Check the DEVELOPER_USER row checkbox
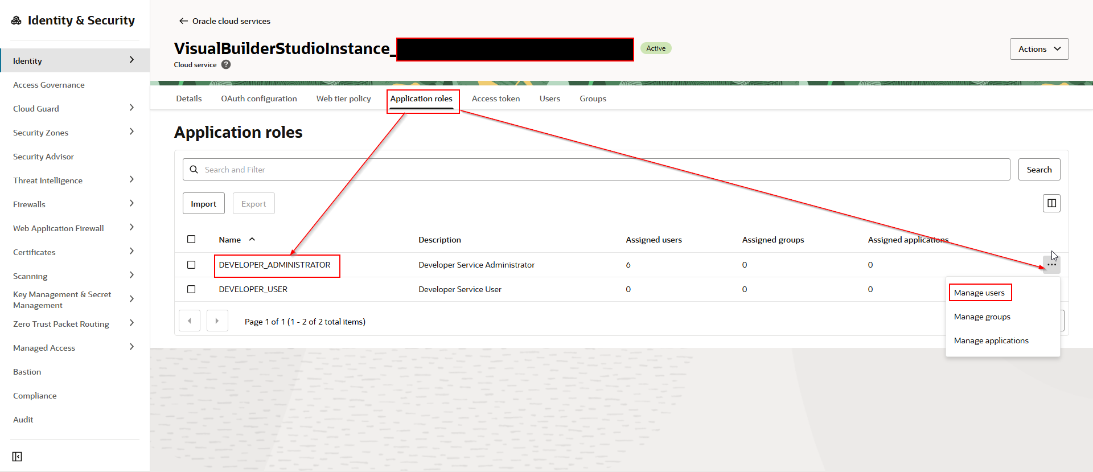This screenshot has height=472, width=1093. (x=191, y=289)
